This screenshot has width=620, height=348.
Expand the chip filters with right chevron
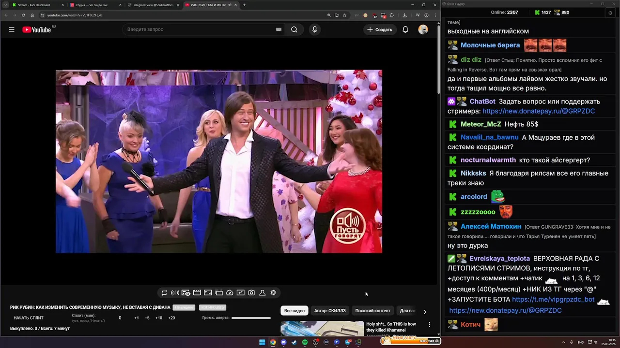[425, 312]
